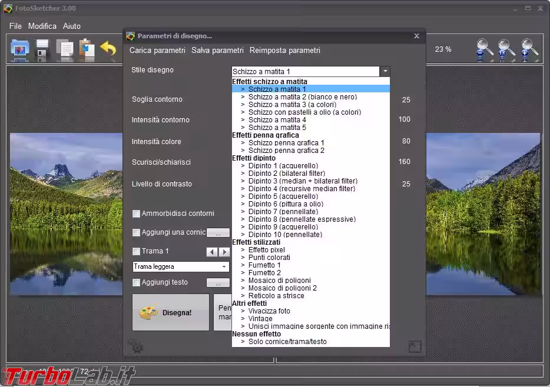Viewport: 550px width, 387px height.
Task: Open the Trama leggera combo box
Action: (x=181, y=267)
